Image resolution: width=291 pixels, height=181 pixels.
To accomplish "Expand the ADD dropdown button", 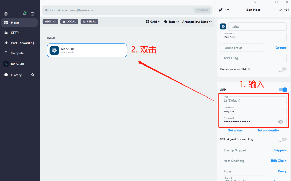I will [x=50, y=22].
